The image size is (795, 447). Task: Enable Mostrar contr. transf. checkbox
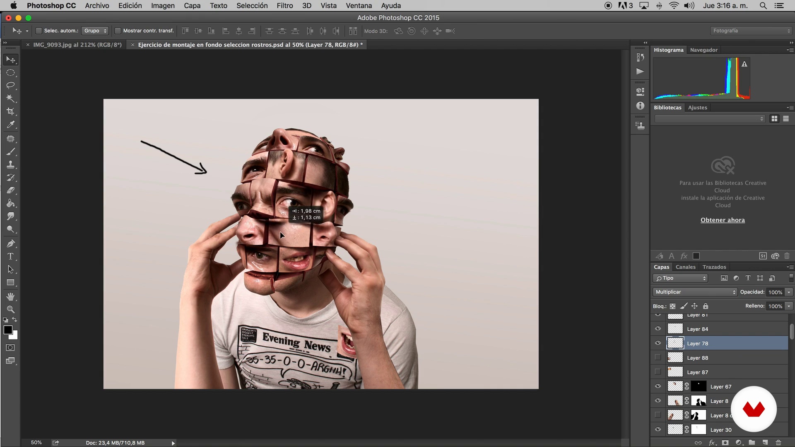(x=118, y=31)
